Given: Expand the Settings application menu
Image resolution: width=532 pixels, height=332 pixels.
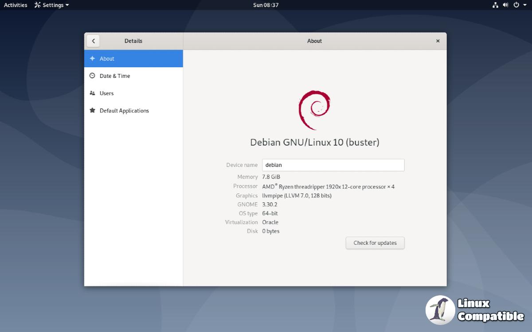Looking at the screenshot, I should pyautogui.click(x=52, y=5).
